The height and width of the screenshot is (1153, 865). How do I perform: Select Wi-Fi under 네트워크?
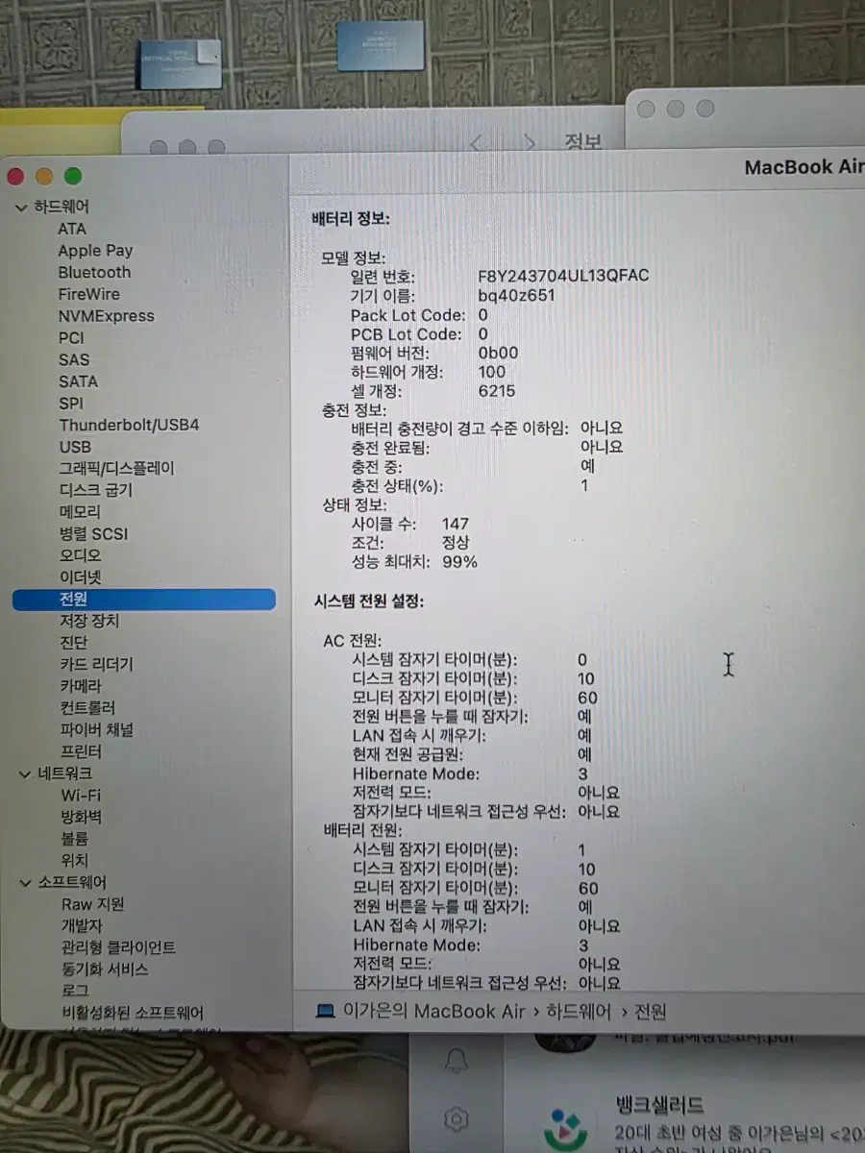(x=81, y=796)
